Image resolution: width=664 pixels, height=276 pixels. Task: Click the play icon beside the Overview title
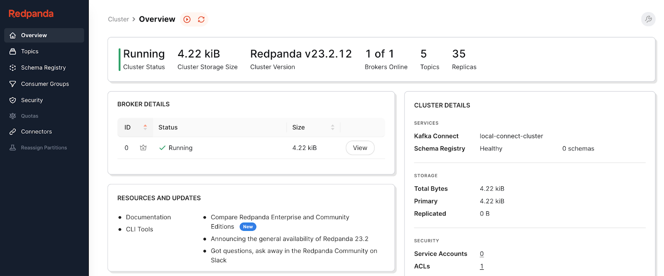pos(187,19)
